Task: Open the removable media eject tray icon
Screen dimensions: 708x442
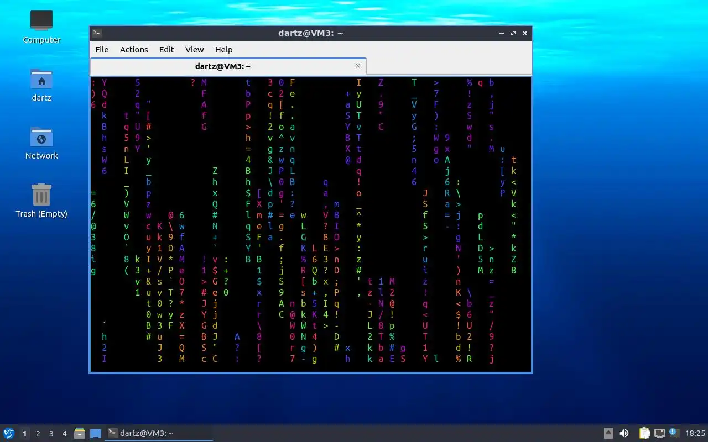Action: (608, 433)
